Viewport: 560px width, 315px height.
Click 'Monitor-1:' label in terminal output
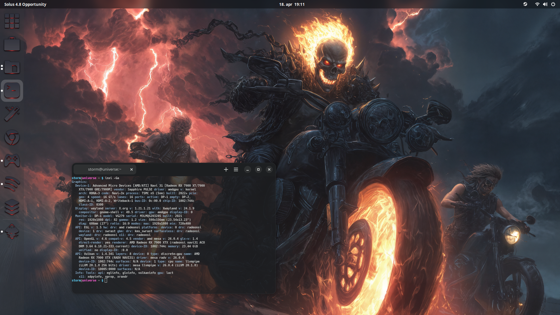click(84, 216)
